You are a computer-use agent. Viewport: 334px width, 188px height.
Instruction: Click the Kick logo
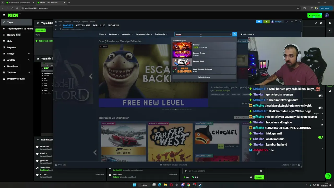[14, 15]
